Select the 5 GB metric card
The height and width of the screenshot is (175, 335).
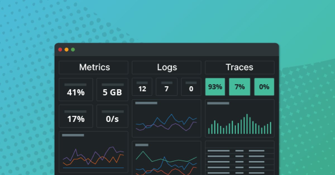coord(113,90)
